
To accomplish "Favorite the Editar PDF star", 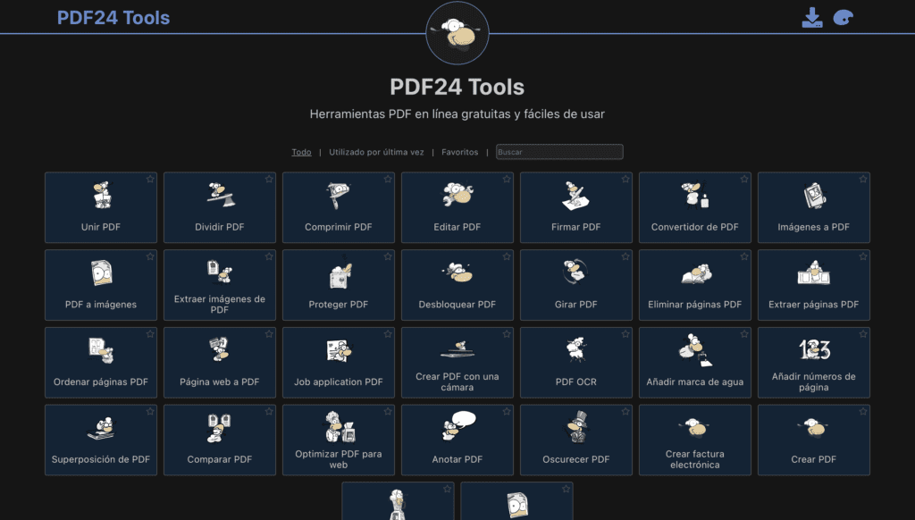I will pyautogui.click(x=507, y=180).
